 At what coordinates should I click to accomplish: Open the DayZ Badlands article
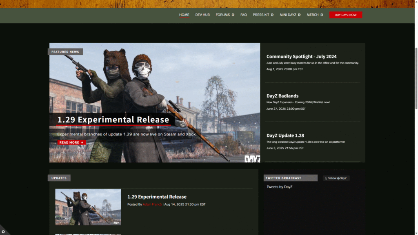click(282, 96)
